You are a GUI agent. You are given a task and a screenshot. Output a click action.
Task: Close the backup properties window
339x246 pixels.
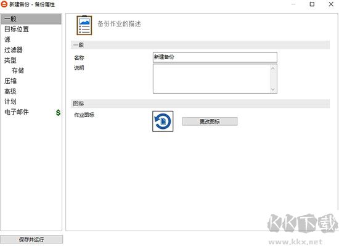coord(331,4)
